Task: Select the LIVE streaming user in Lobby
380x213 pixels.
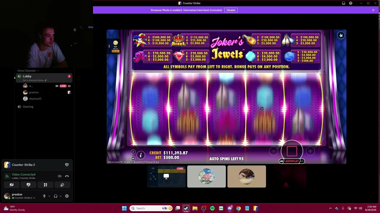Action: pyautogui.click(x=47, y=86)
